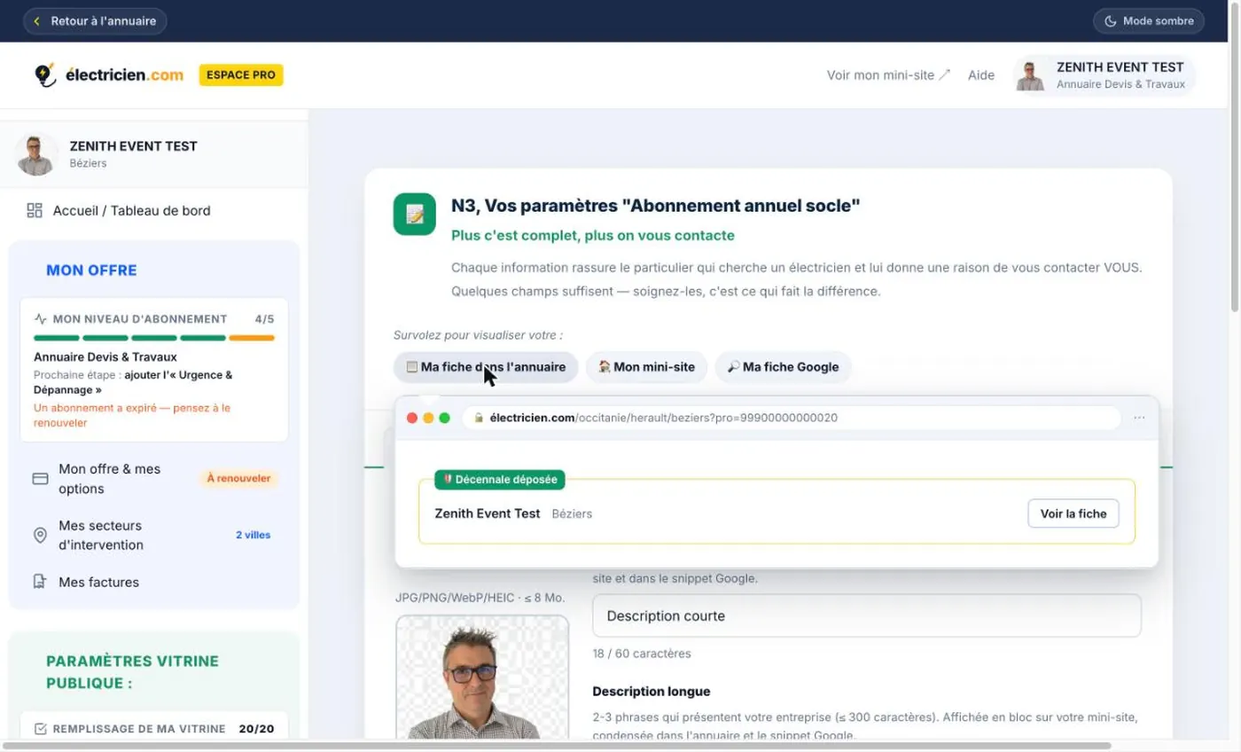Open Mon offre & mes options

[x=154, y=479]
